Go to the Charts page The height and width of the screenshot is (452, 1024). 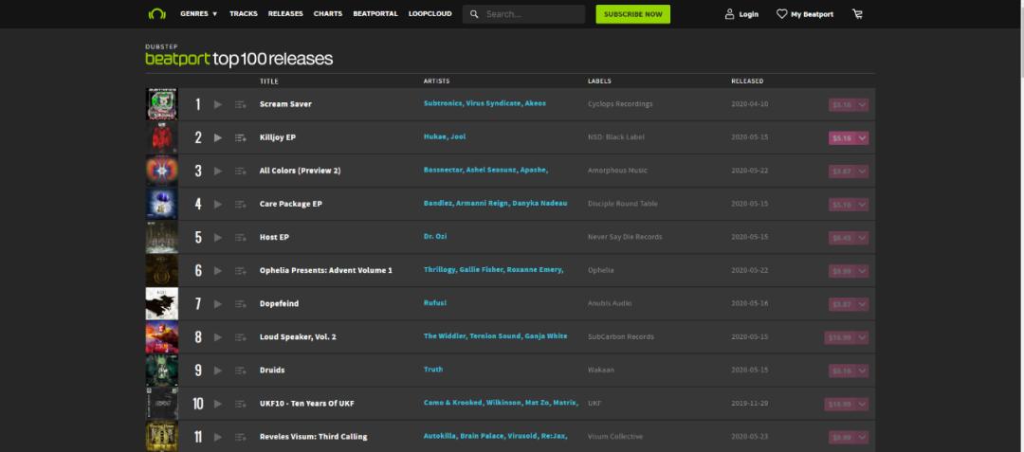pyautogui.click(x=328, y=13)
